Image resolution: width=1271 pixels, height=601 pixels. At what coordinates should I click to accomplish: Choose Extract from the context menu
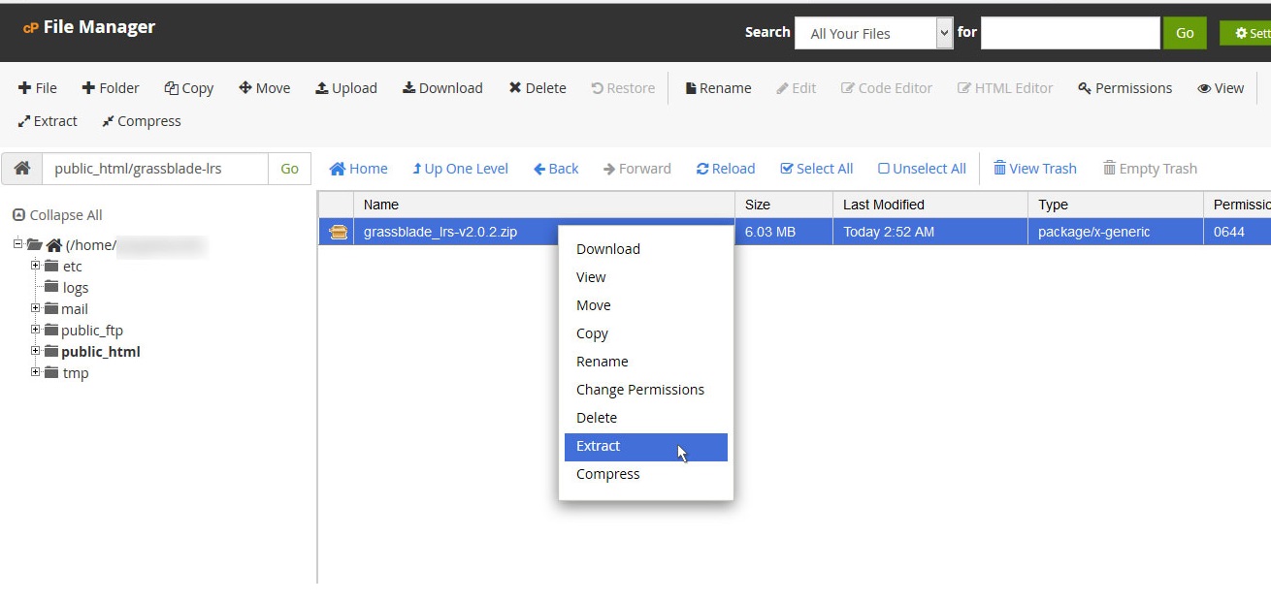(x=599, y=446)
